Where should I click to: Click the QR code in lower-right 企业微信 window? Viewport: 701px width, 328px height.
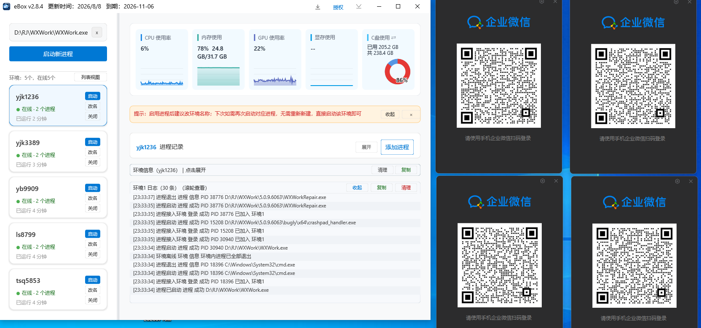click(x=634, y=266)
